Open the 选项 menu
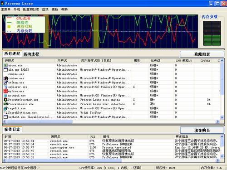Screen dimensions: 227x170 [45, 10]
